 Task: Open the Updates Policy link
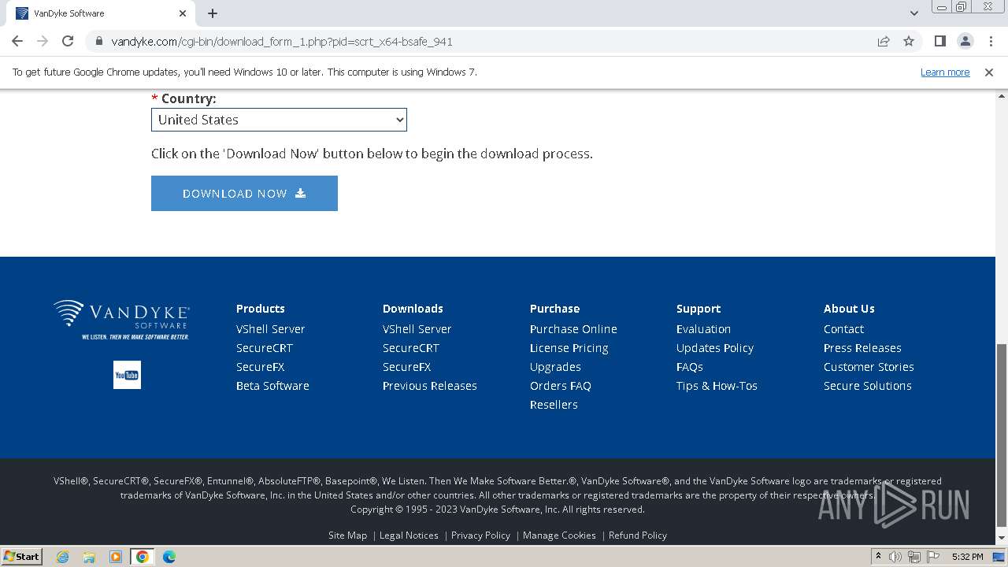pyautogui.click(x=714, y=348)
